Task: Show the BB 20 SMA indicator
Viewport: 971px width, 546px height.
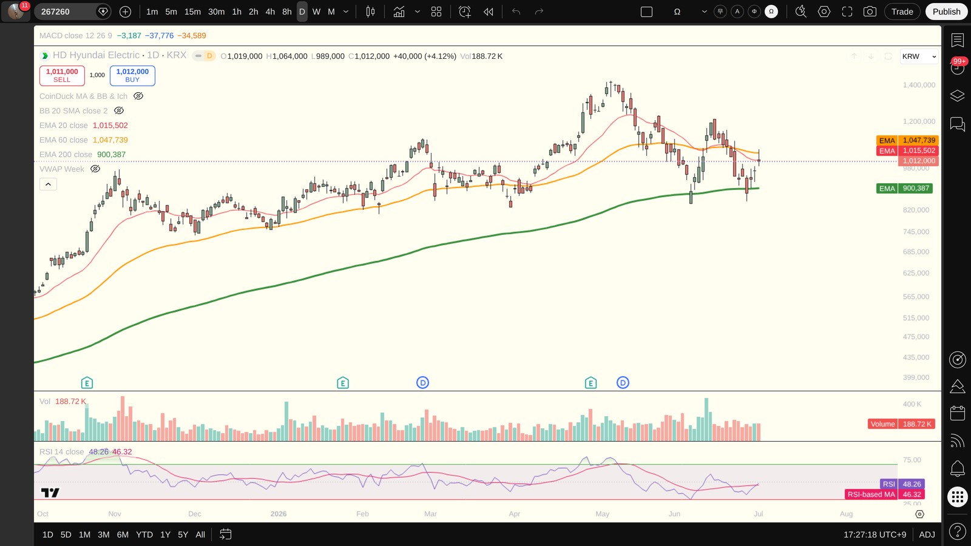Action: (x=119, y=110)
